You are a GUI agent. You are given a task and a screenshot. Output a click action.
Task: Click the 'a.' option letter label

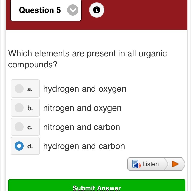point(30,89)
